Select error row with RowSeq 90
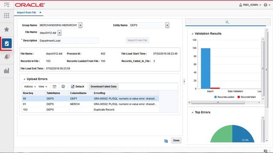Viewport: 273px width, 153px height. click(x=90, y=99)
